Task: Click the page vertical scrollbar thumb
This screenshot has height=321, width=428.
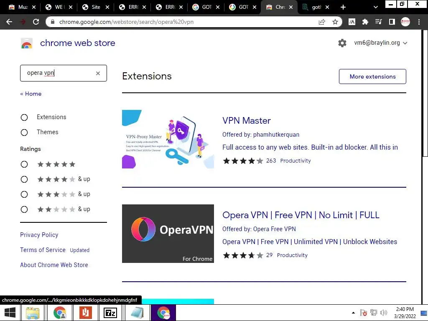Action: click(425, 93)
